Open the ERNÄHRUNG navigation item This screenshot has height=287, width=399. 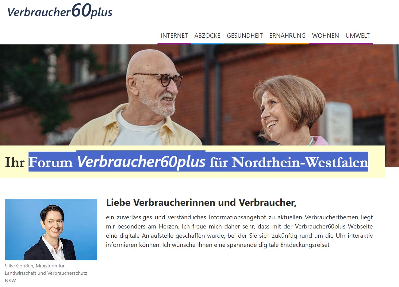[x=287, y=36]
